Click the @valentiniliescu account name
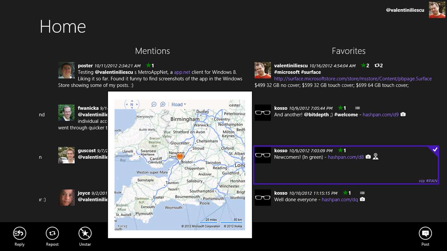The image size is (447, 251). tap(405, 10)
